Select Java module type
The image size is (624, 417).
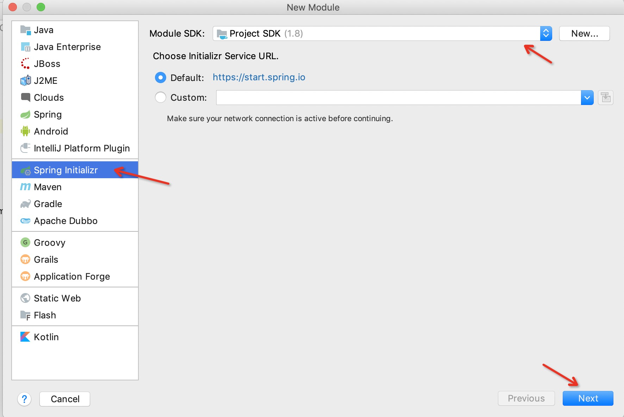click(x=75, y=30)
